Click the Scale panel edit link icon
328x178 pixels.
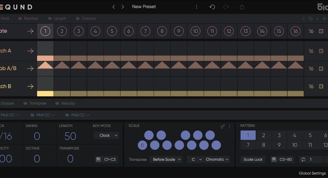[x=223, y=126]
